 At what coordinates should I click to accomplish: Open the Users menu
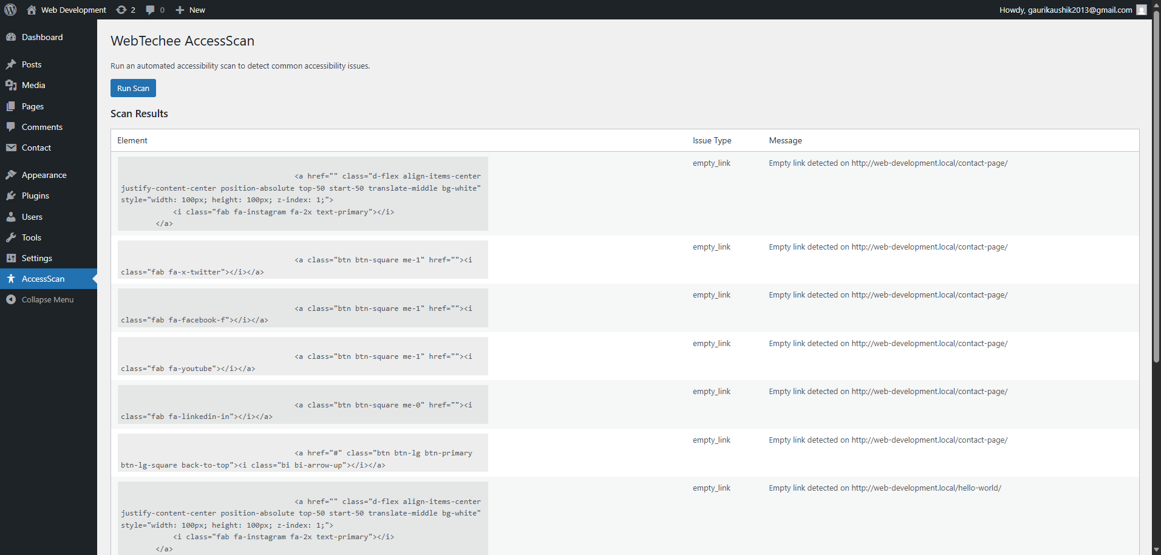click(49, 217)
